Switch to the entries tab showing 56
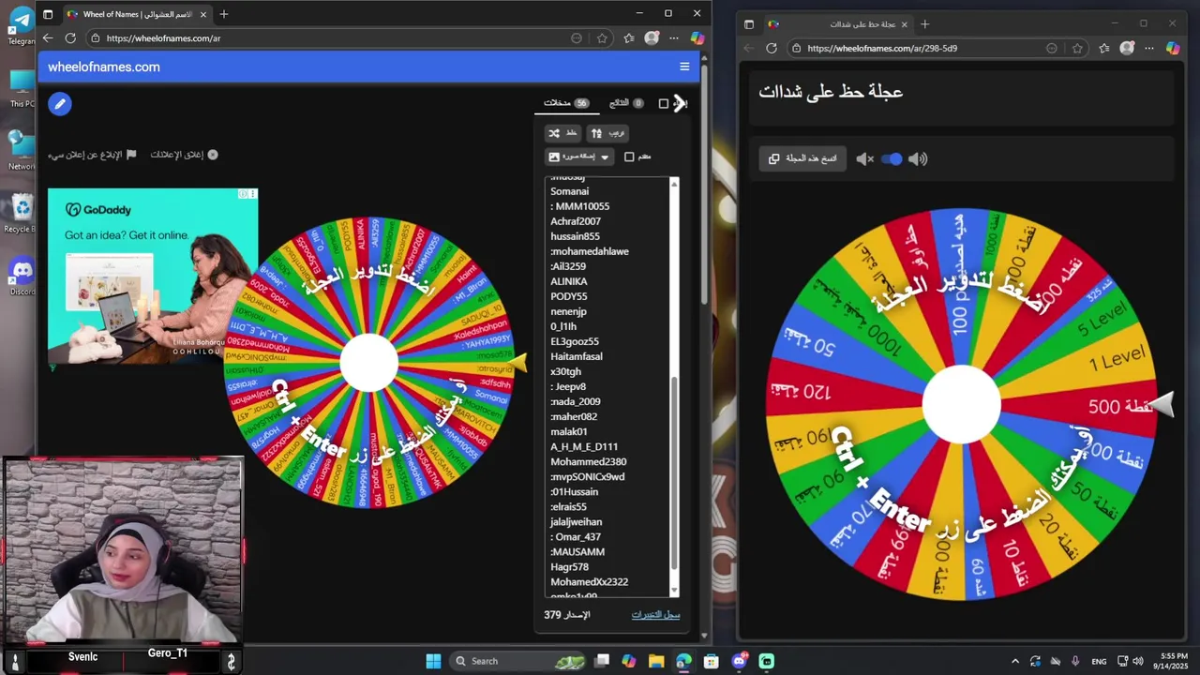The image size is (1200, 675). coord(566,103)
